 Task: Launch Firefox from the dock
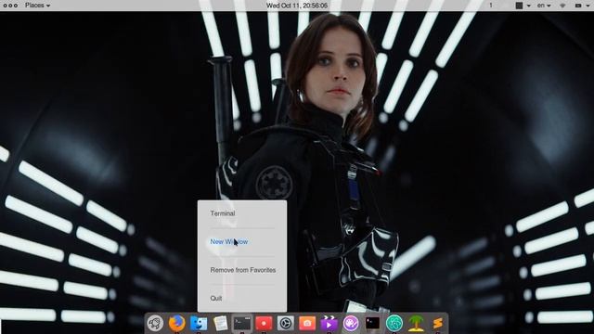pyautogui.click(x=176, y=323)
